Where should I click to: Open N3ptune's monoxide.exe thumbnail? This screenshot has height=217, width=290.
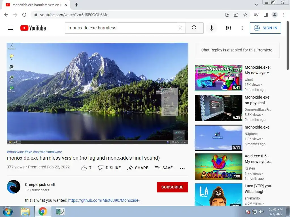[x=218, y=138]
